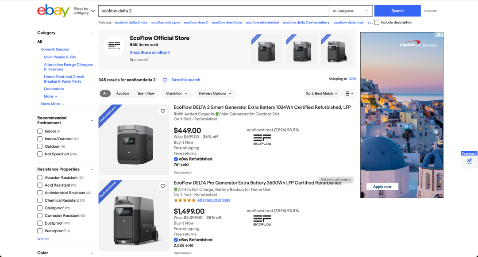Click the first EcoFlow store product thumbnail
This screenshot has height=257, width=478.
(x=266, y=50)
